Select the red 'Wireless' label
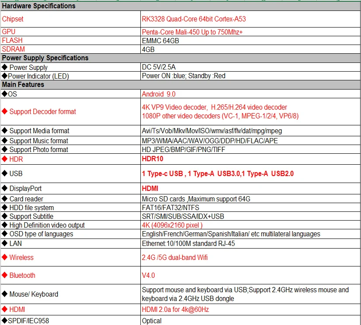Screen dimensions: 361x325 70,257
